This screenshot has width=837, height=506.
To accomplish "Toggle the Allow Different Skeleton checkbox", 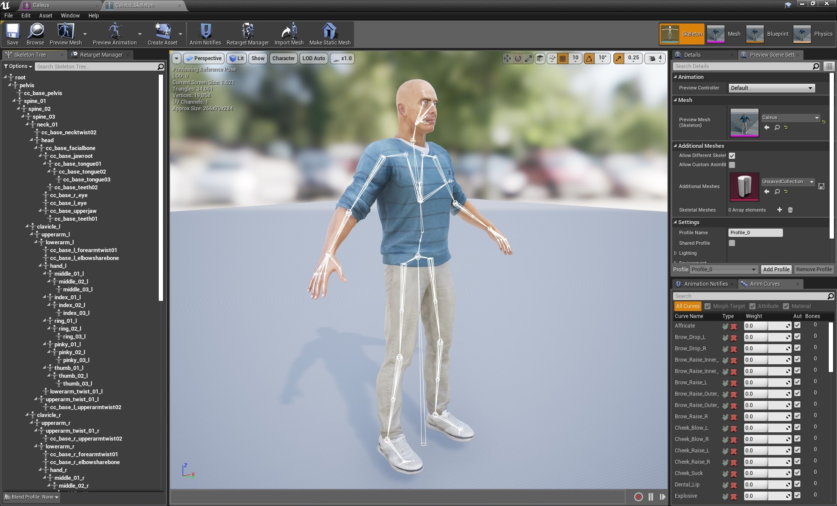I will [732, 156].
